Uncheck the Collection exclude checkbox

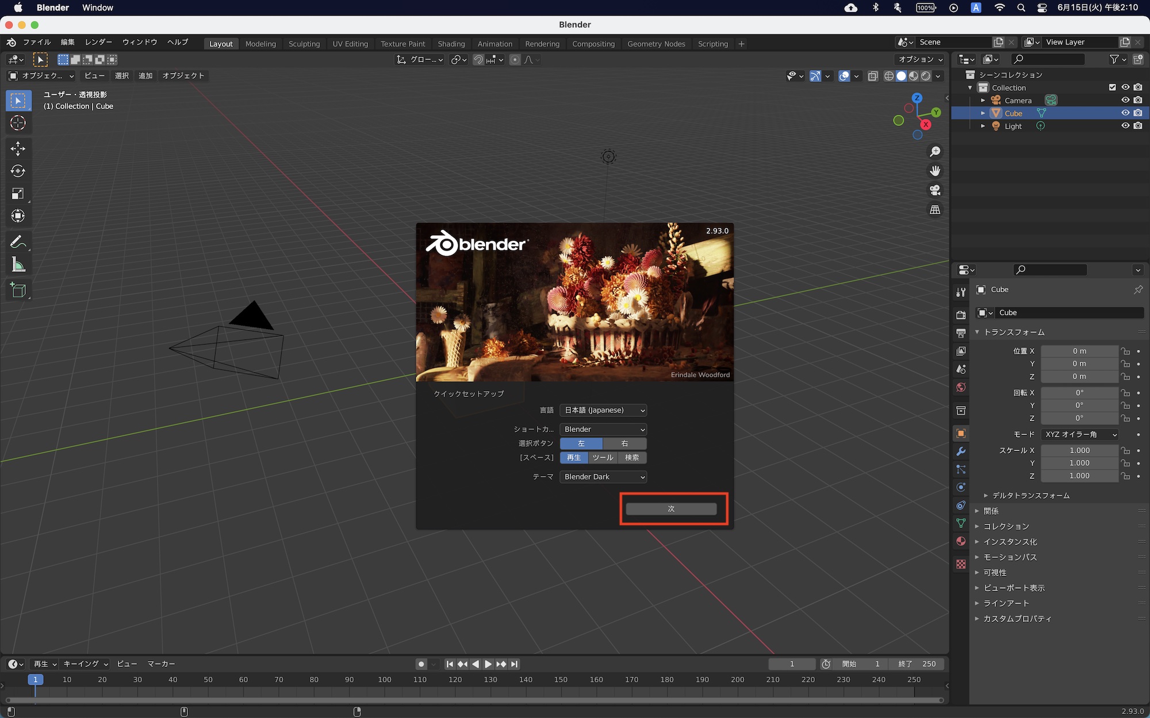(1112, 87)
